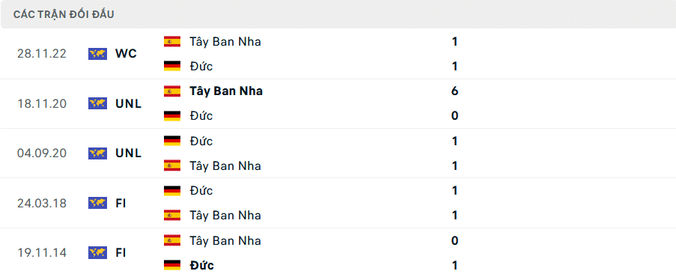The image size is (676, 280).
Task: Click the world map icon for 24.03.18 match
Action: 97,203
